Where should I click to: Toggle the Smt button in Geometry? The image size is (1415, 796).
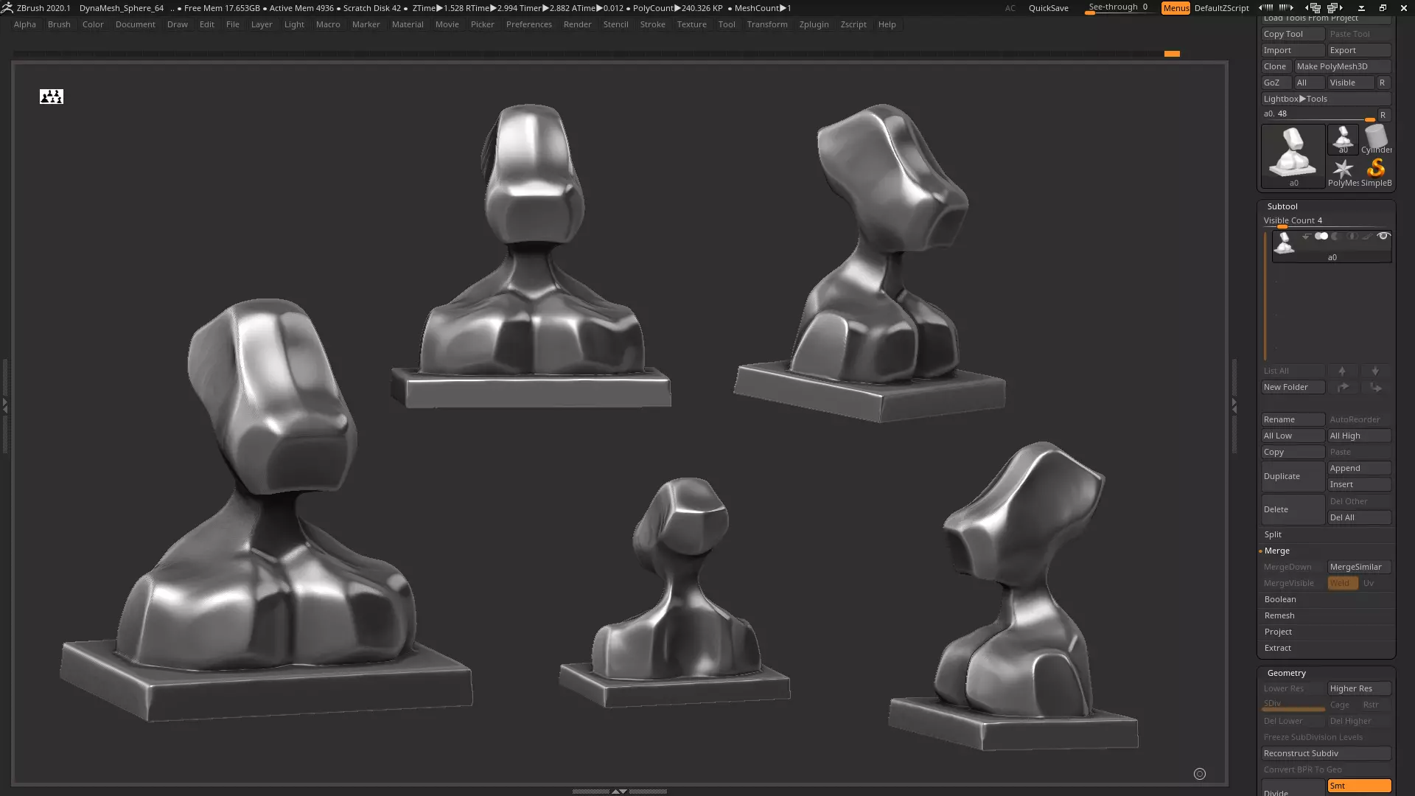(x=1359, y=786)
